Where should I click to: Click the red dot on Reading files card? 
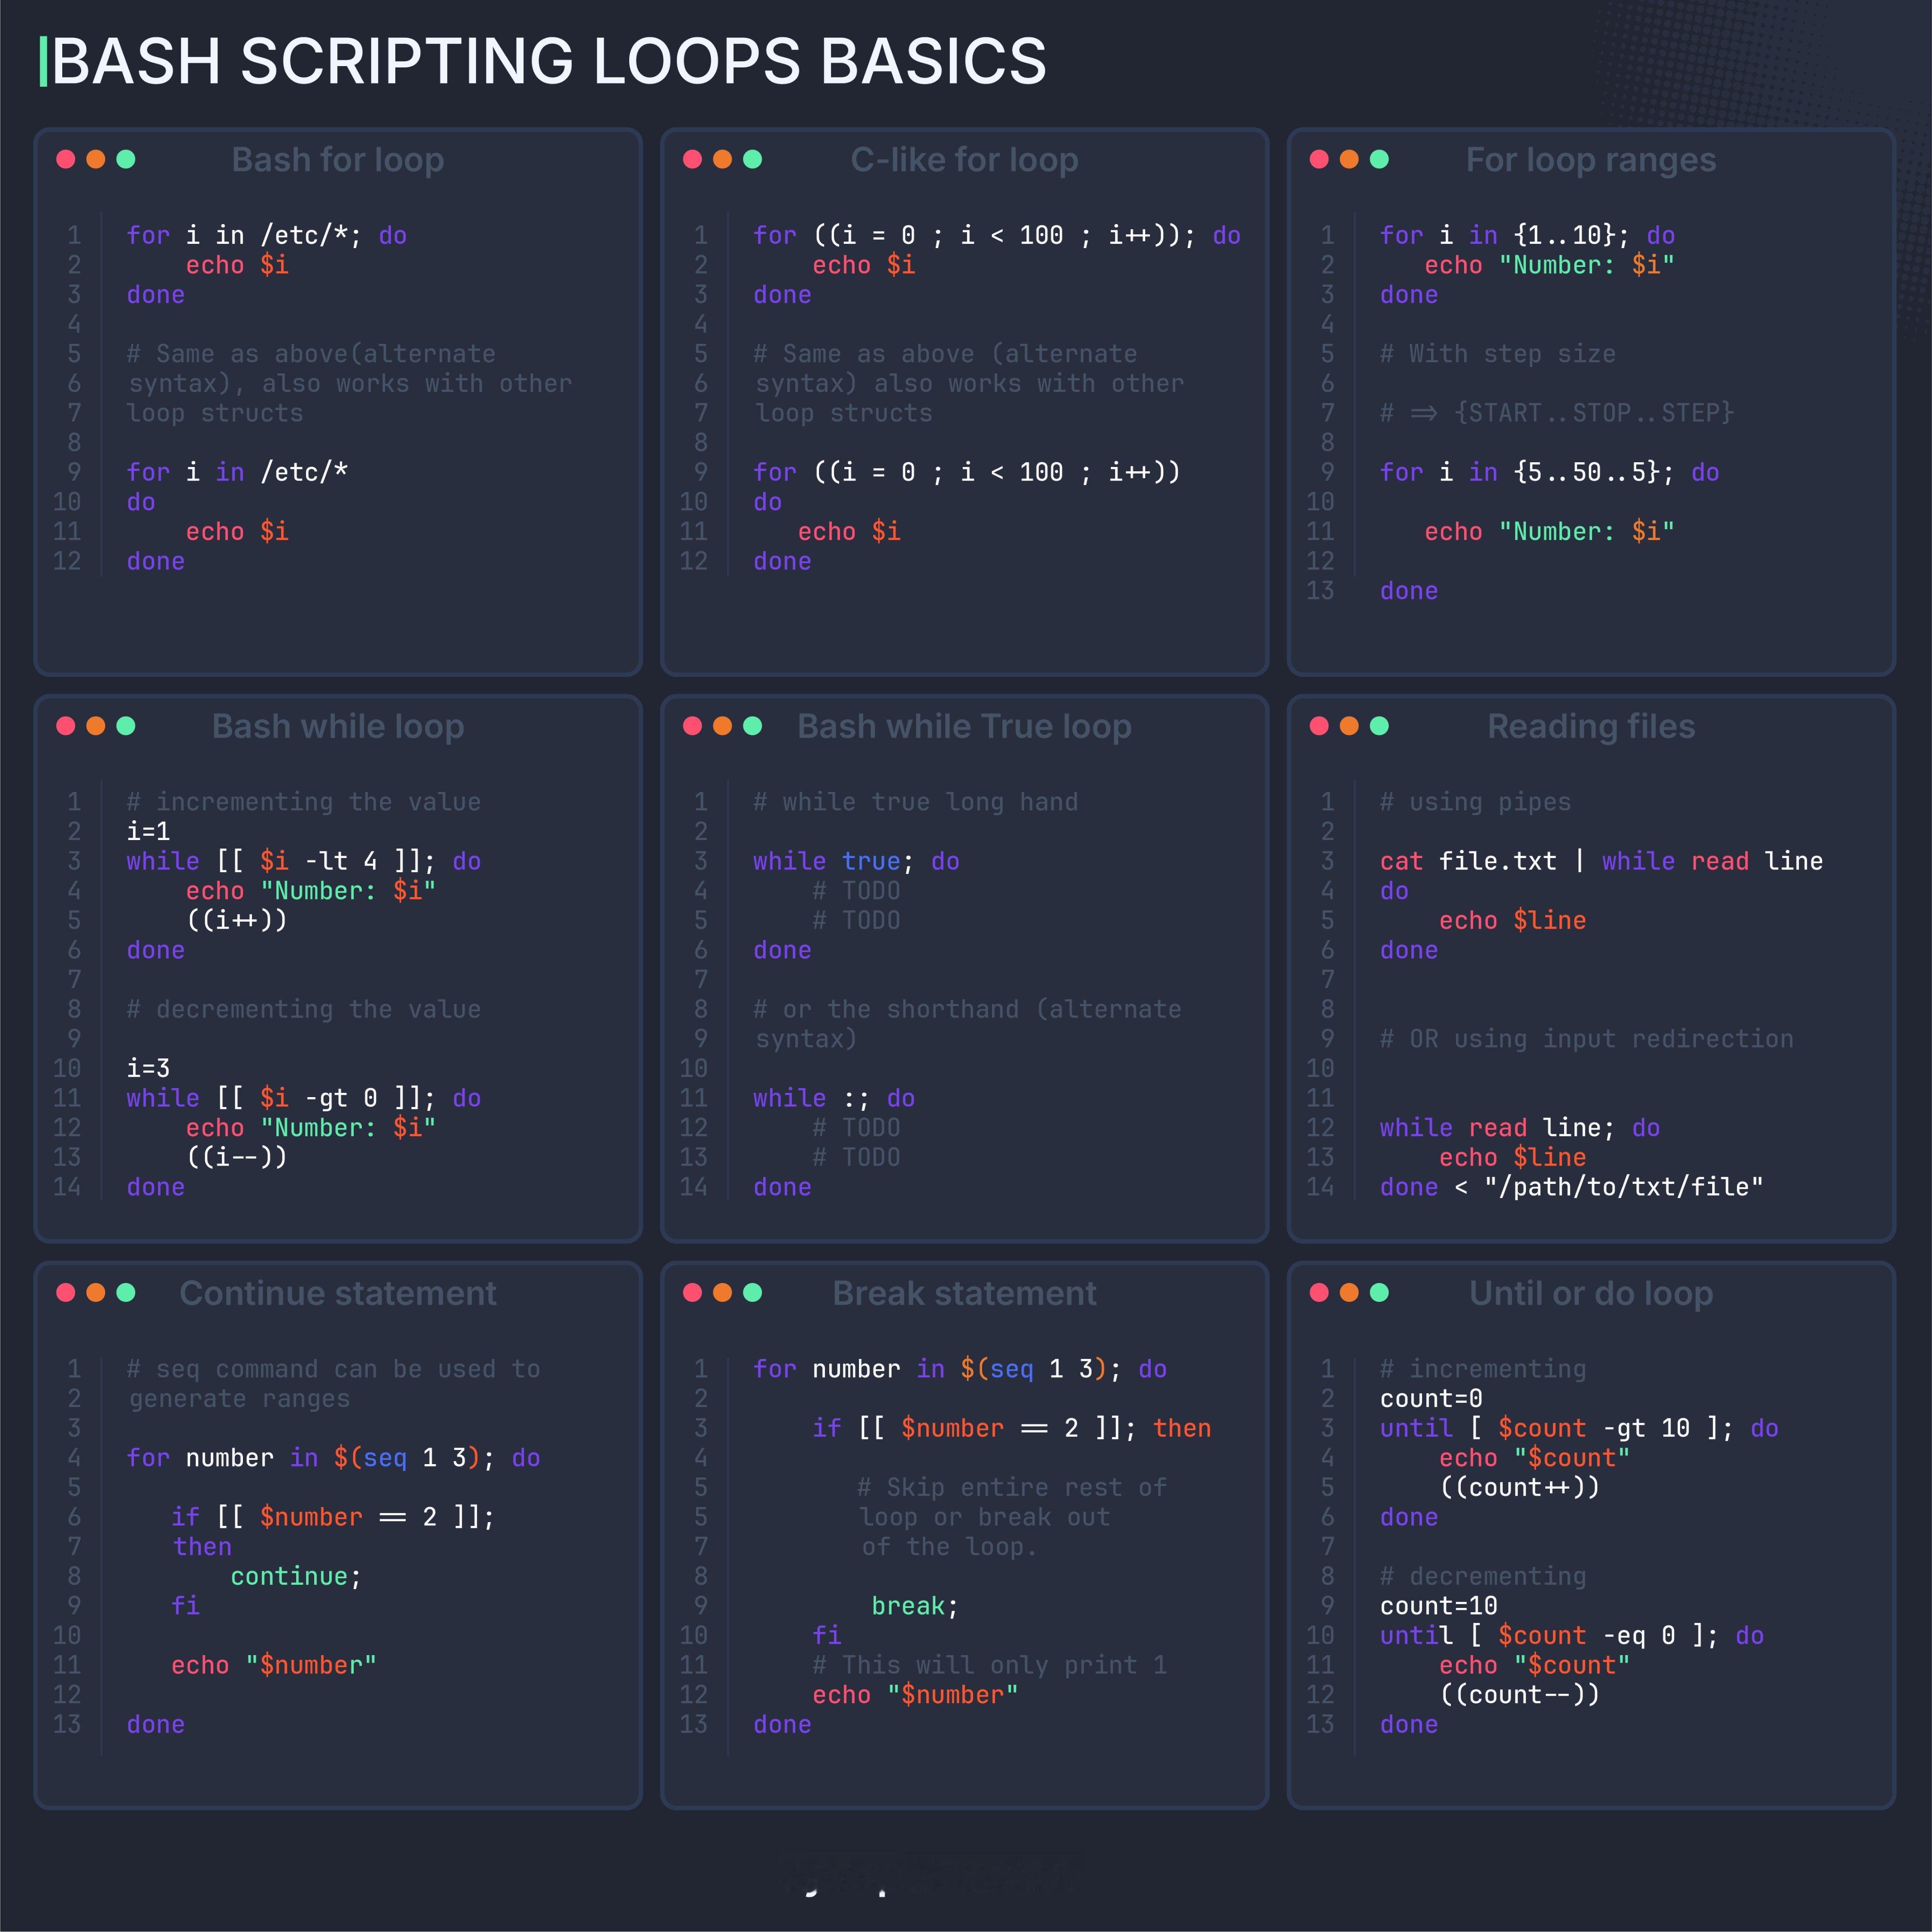click(x=1319, y=726)
